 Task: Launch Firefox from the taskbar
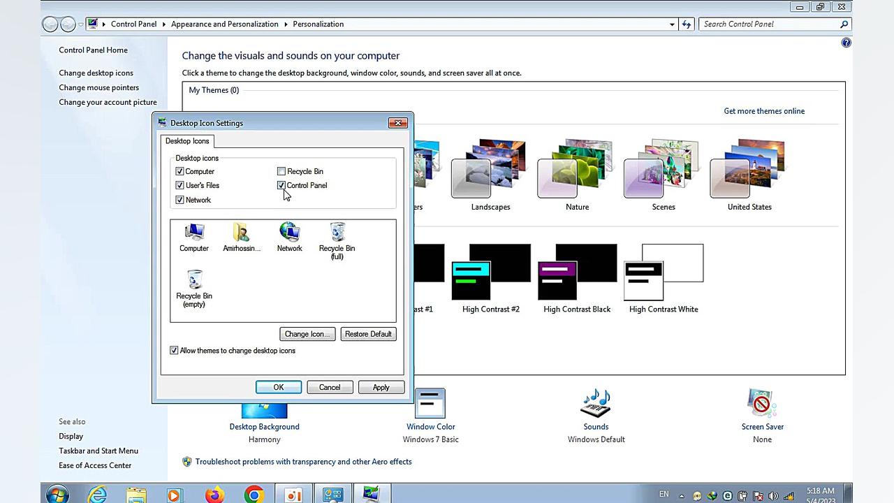pyautogui.click(x=214, y=495)
